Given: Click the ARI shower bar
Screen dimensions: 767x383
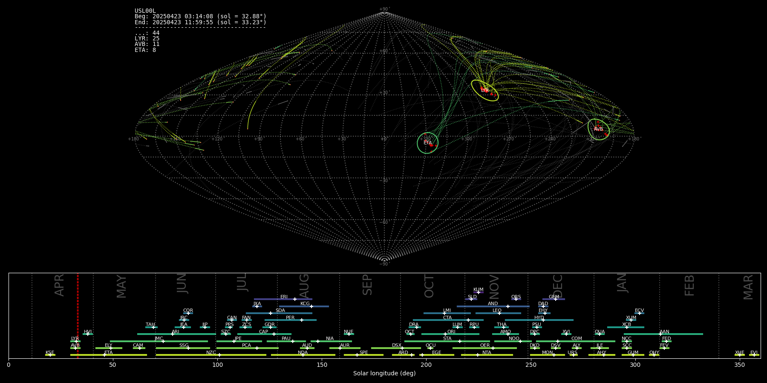Looking at the screenshot, I should click(176, 334).
